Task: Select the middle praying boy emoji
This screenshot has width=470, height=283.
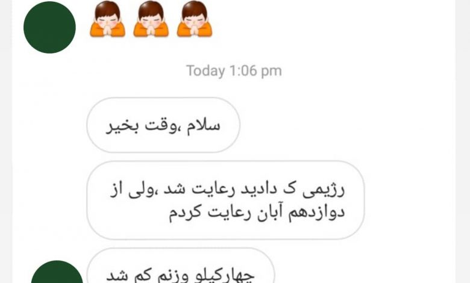Action: [x=151, y=19]
